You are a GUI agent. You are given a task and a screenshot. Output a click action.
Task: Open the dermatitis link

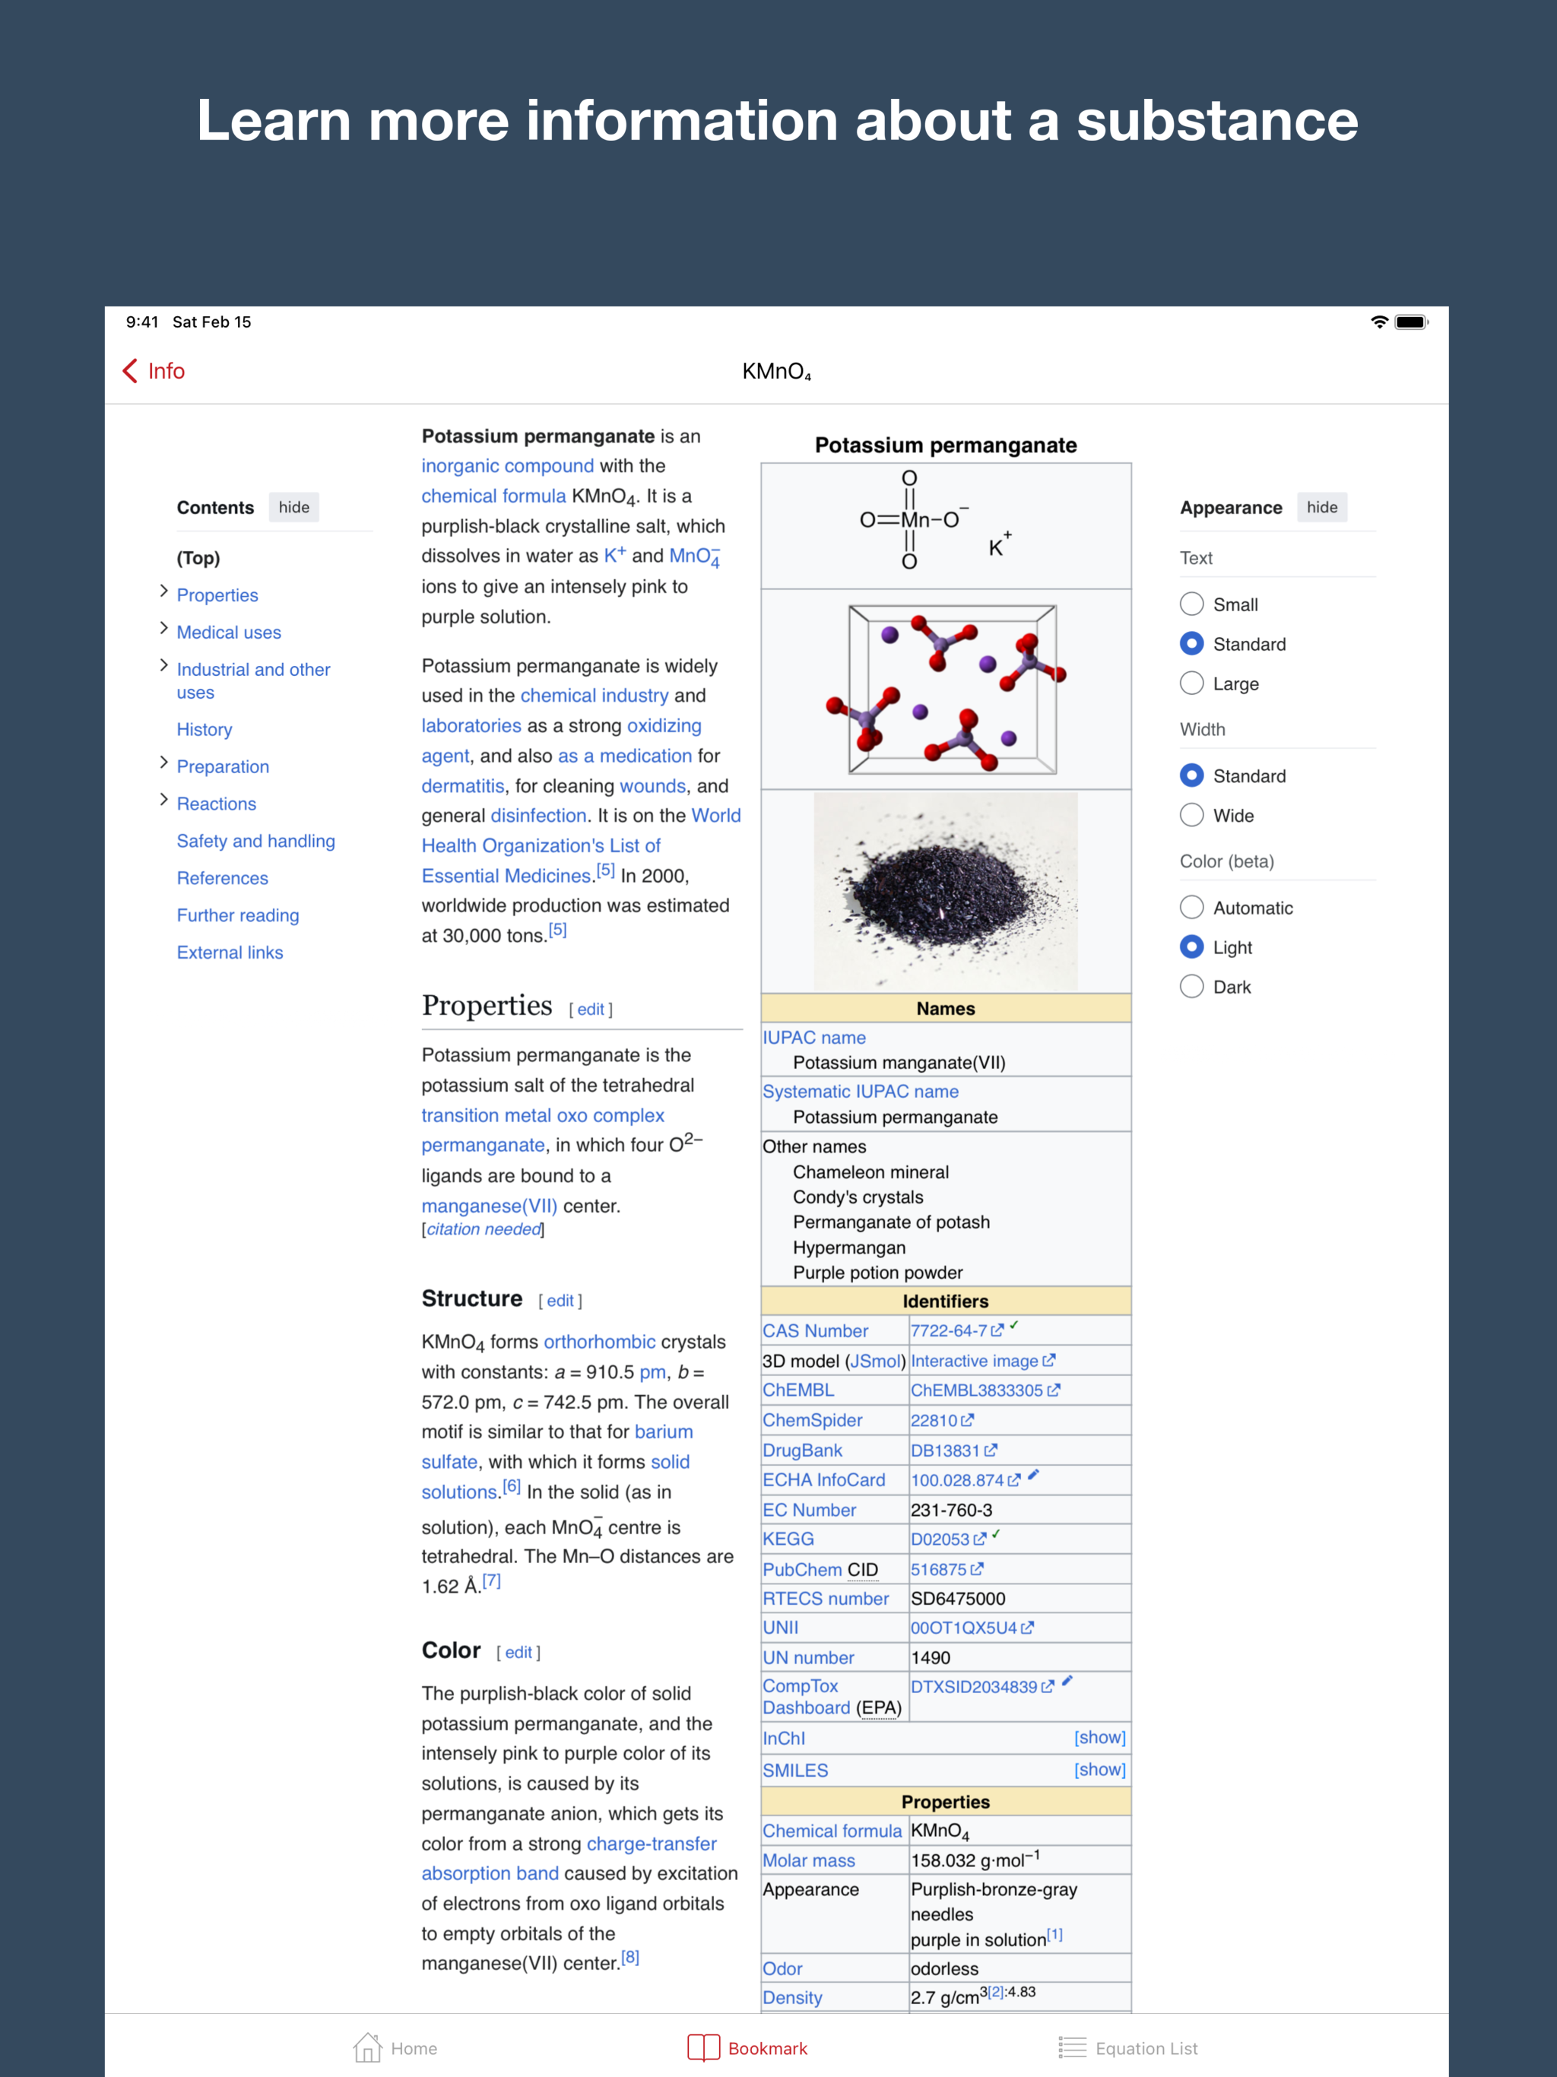click(463, 786)
